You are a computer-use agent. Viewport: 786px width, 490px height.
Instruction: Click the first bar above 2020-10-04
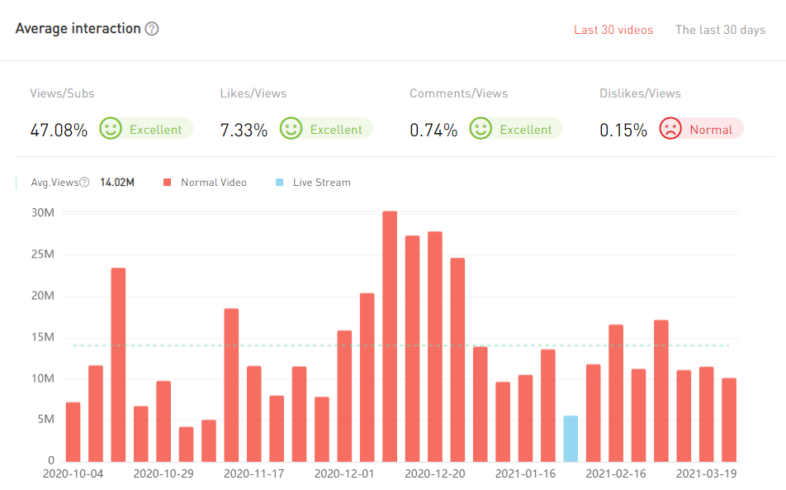coord(73,432)
